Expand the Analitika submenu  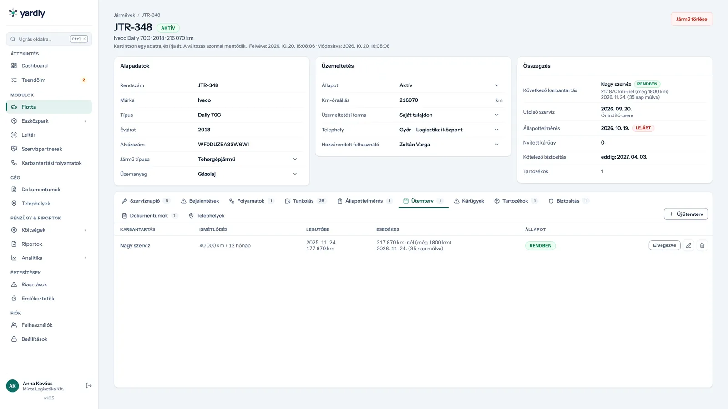pyautogui.click(x=85, y=258)
